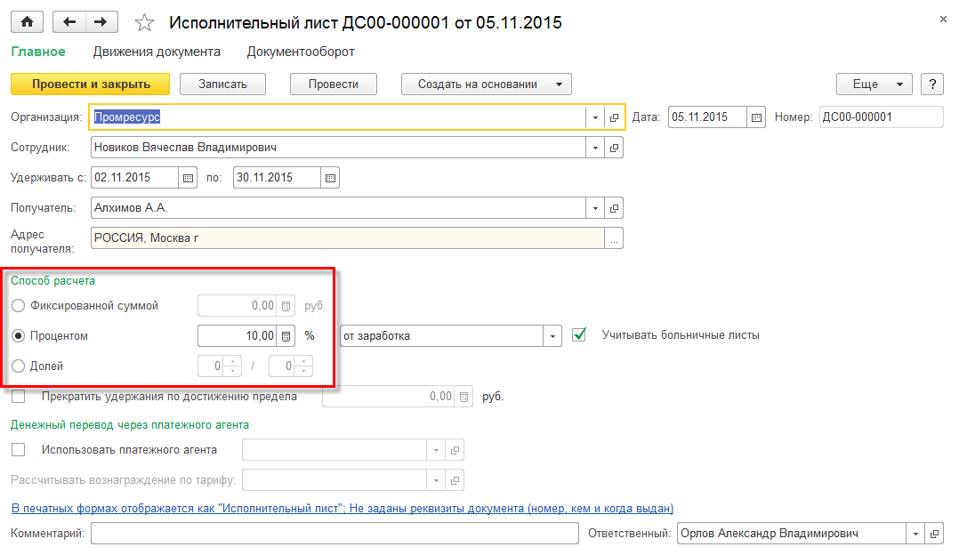Screen dimensions: 959x555
Task: Click the Home icon button
Action: click(27, 22)
